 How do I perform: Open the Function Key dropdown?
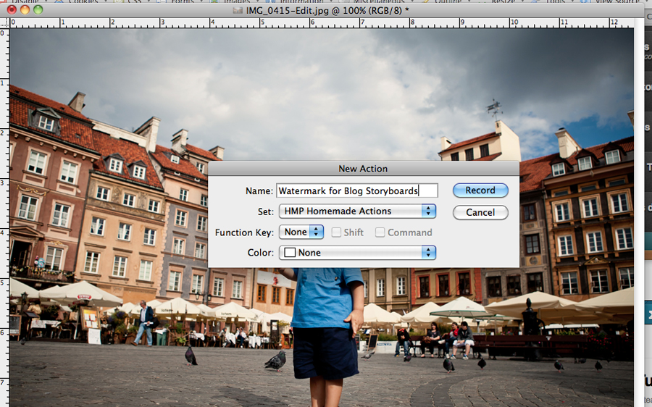click(301, 232)
